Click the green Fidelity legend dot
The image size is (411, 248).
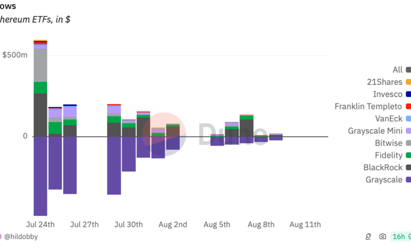click(408, 155)
